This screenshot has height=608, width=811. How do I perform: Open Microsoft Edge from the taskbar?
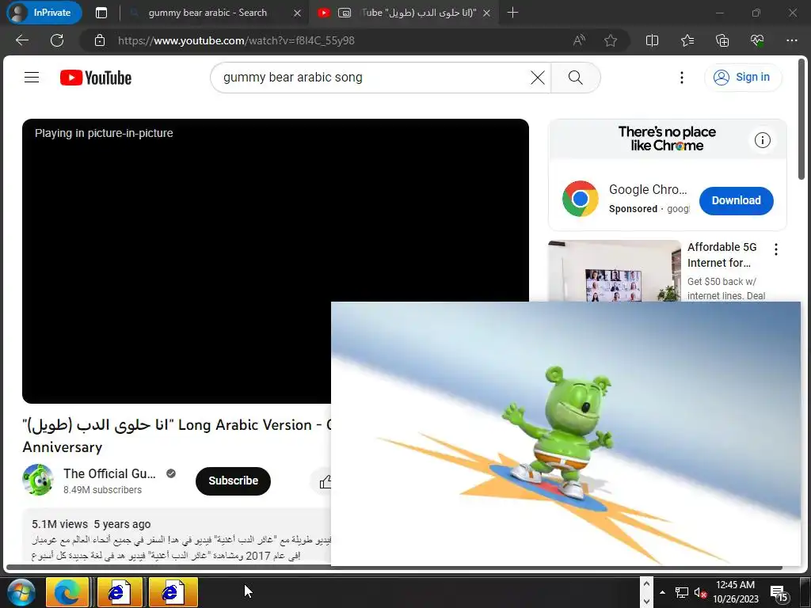67,592
